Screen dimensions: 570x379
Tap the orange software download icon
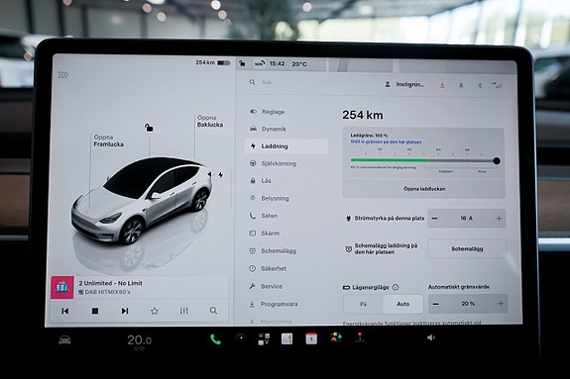tap(442, 85)
